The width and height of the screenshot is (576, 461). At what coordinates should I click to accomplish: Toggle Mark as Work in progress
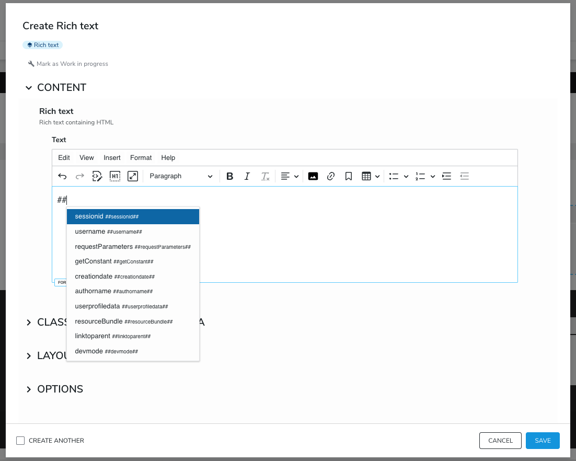[x=68, y=64]
